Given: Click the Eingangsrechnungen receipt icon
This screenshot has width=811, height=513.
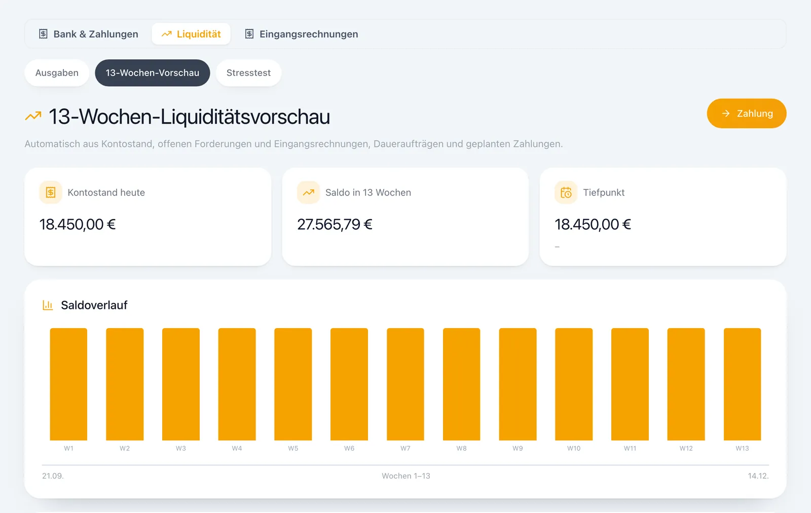Looking at the screenshot, I should (249, 34).
